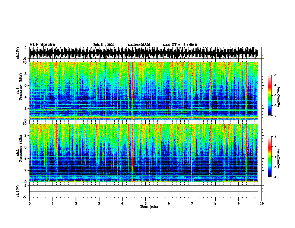This screenshot has height=228, width=295.
Task: Click the time axis tick label "7"
Action: coord(192,203)
